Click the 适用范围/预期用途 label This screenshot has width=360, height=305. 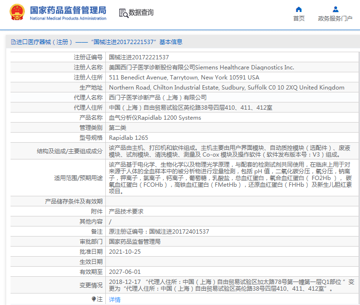pyautogui.click(x=79, y=178)
